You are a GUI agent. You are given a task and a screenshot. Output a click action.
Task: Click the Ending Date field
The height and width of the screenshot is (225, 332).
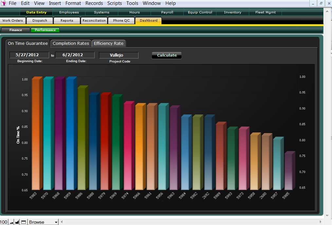point(75,55)
